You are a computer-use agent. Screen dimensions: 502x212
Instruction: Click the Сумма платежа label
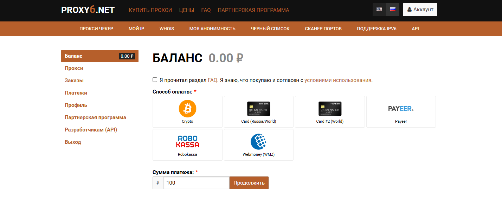coord(173,172)
